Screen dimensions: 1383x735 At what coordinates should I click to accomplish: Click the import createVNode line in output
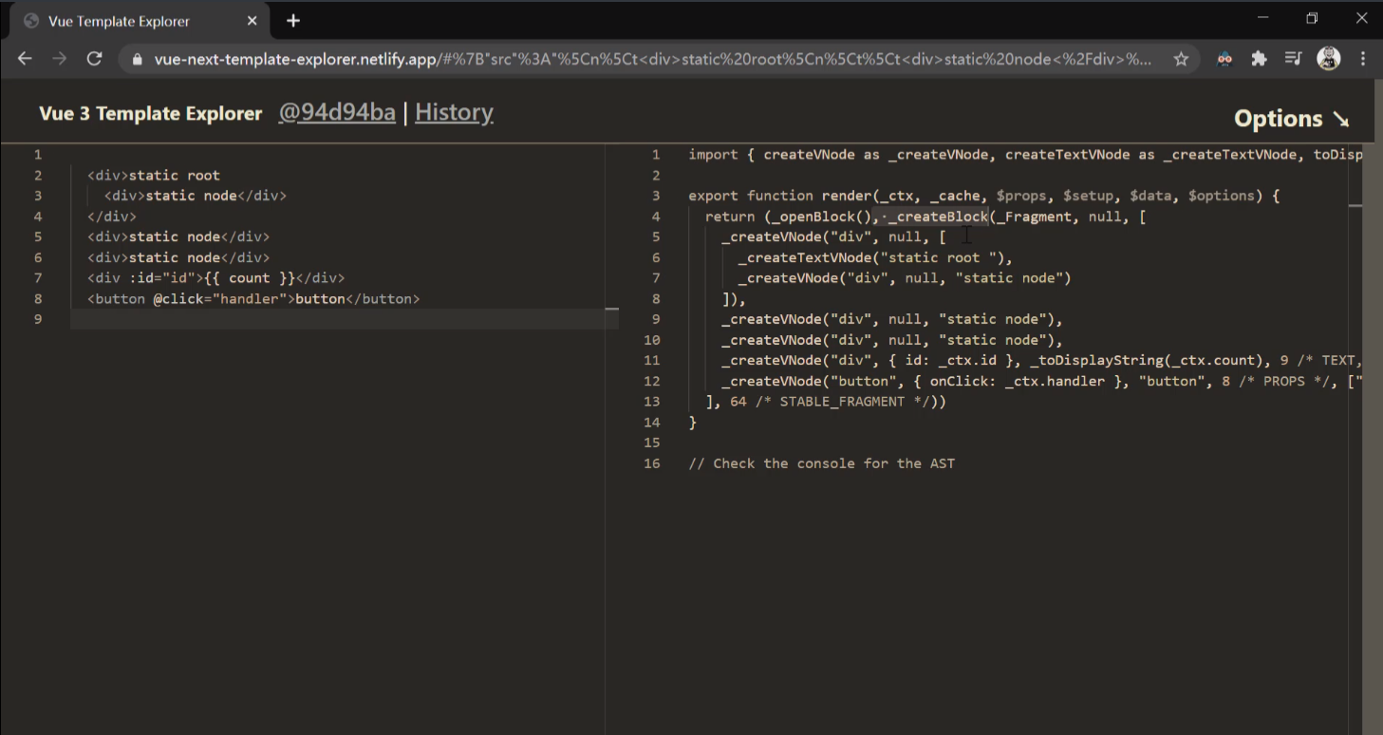tap(1025, 155)
